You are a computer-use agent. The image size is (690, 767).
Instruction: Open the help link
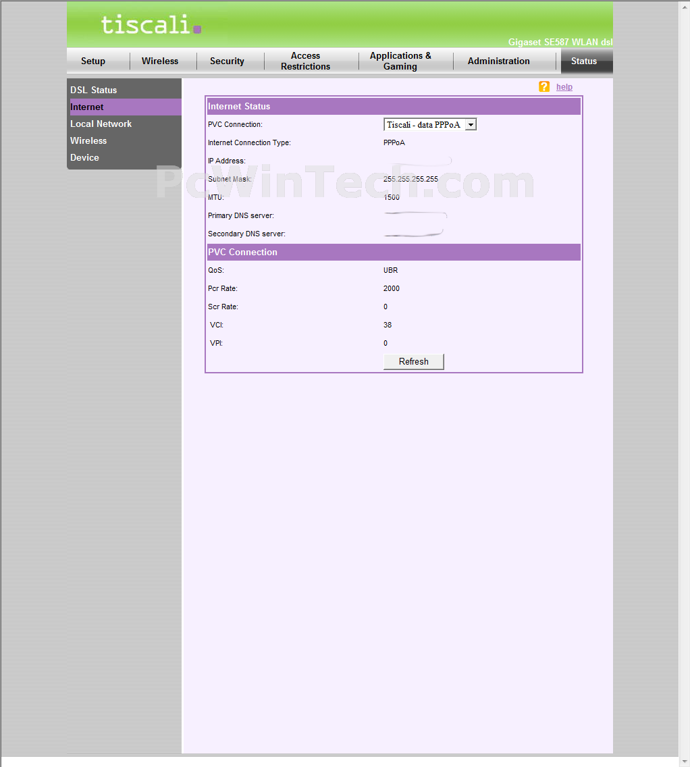click(564, 87)
